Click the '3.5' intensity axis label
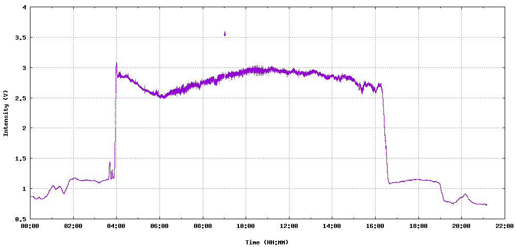This screenshot has width=516, height=247. [22, 38]
